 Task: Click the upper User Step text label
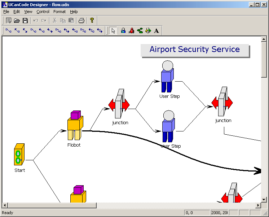(x=170, y=96)
